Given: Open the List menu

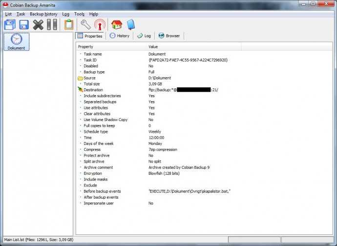Looking at the screenshot, I should click(8, 14).
